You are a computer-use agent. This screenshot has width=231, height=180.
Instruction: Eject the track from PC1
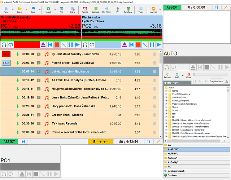click(43, 45)
